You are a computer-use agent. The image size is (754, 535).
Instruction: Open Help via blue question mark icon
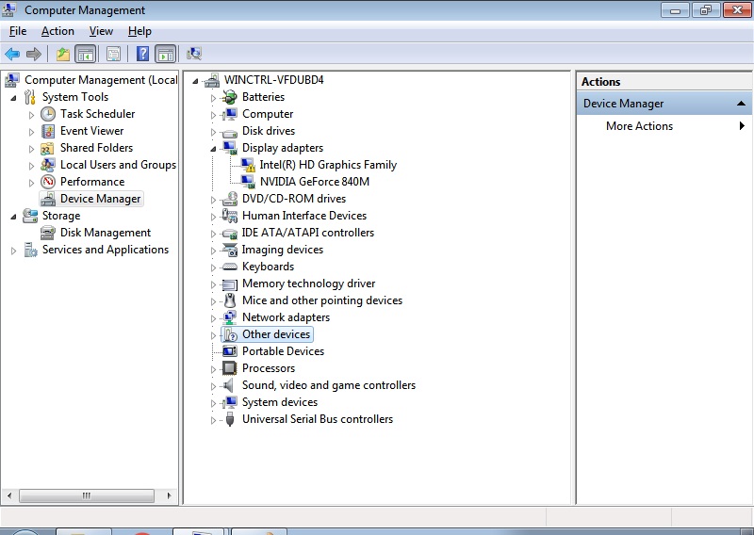pos(143,54)
